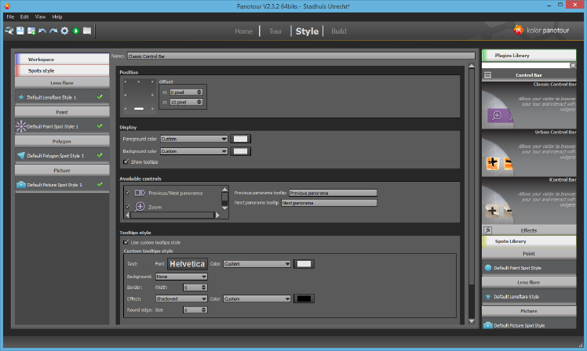Open the Help menu

57,16
